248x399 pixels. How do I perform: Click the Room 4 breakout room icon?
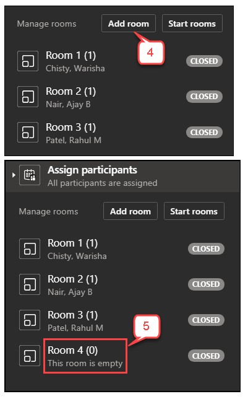(30, 356)
